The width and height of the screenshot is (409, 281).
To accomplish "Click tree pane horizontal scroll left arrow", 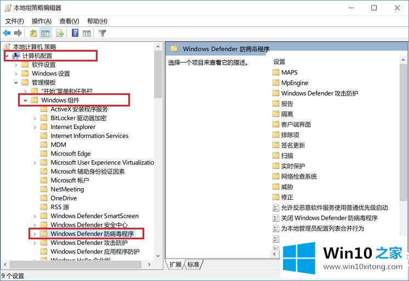I will click(x=5, y=265).
